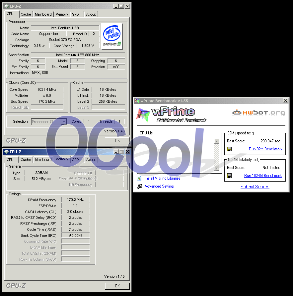Viewport: 293px width, 296px height.
Task: Click the FSB:DRAM value 1:1
Action: (76, 206)
